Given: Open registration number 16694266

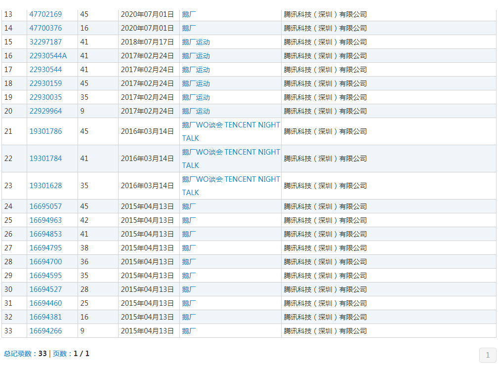Looking at the screenshot, I should point(45,331).
